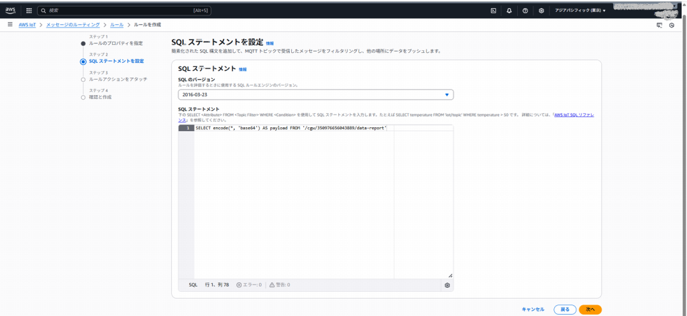Go to メッセージのルーティング breadcrumb

74,25
